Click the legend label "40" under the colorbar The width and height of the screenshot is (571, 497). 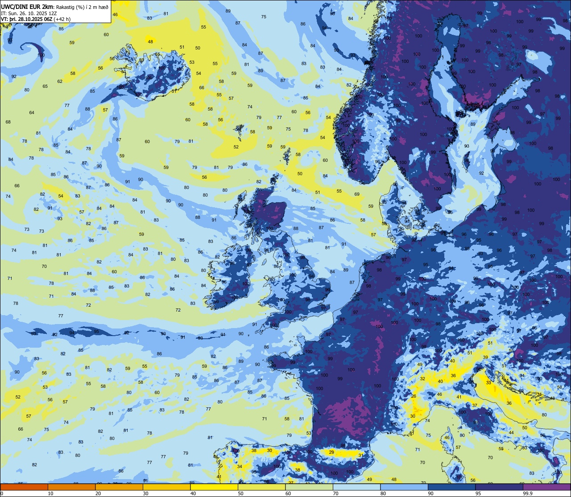pos(193,493)
